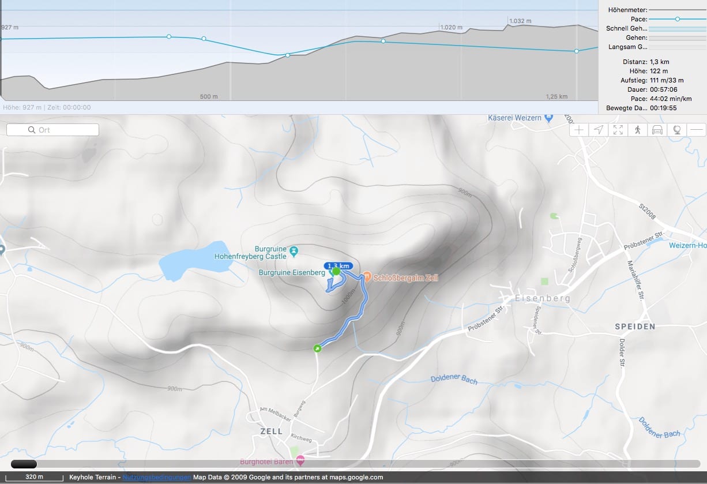Select the walking figure map mode
Image resolution: width=707 pixels, height=484 pixels.
click(x=638, y=130)
